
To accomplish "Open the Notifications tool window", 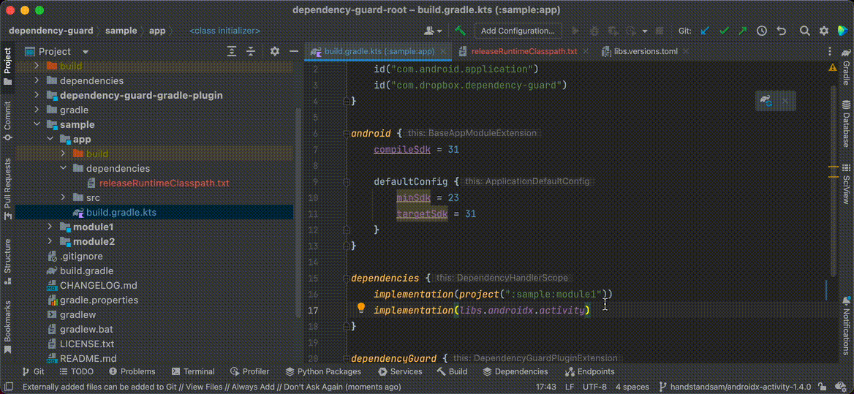I will click(846, 325).
